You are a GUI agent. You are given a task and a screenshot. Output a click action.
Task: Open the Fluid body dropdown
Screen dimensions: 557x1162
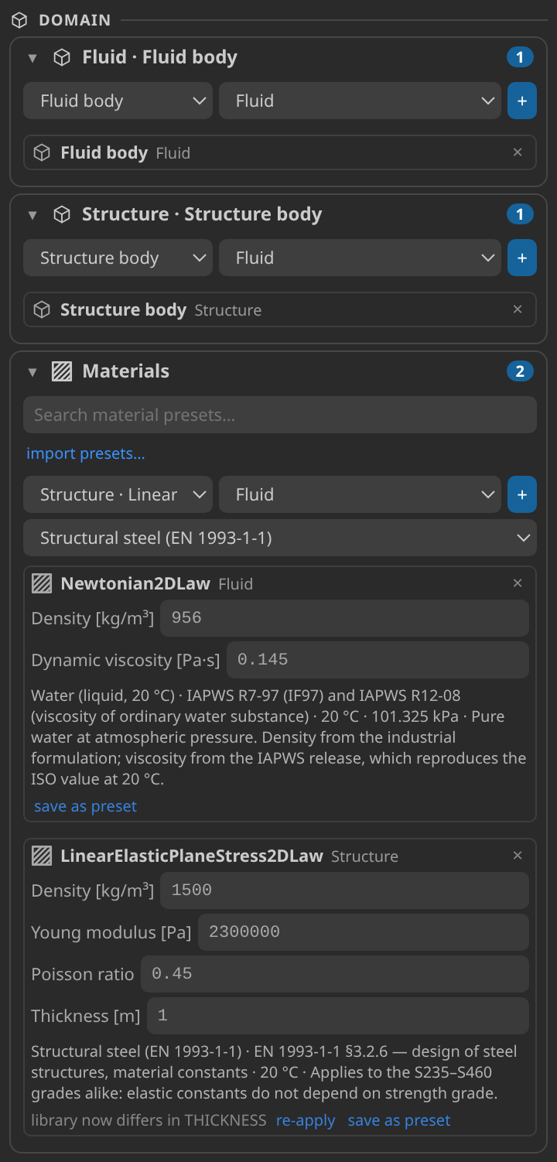pos(118,101)
